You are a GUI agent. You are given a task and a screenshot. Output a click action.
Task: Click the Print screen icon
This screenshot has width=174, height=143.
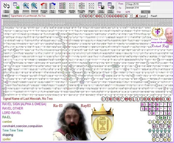[111, 6]
